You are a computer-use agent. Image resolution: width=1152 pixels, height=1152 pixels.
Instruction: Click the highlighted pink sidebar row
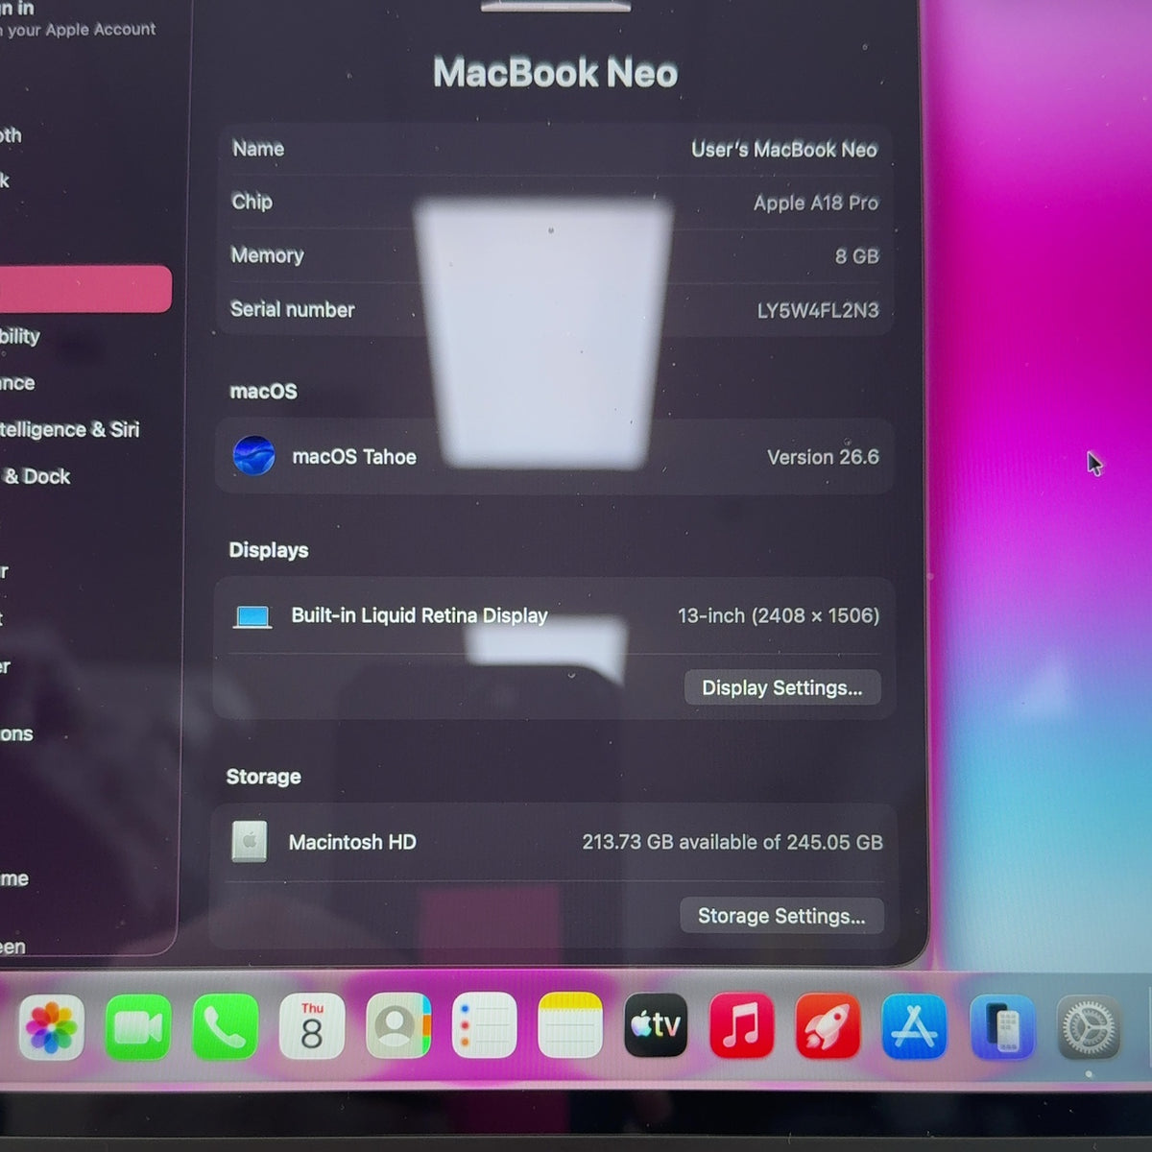[85, 289]
